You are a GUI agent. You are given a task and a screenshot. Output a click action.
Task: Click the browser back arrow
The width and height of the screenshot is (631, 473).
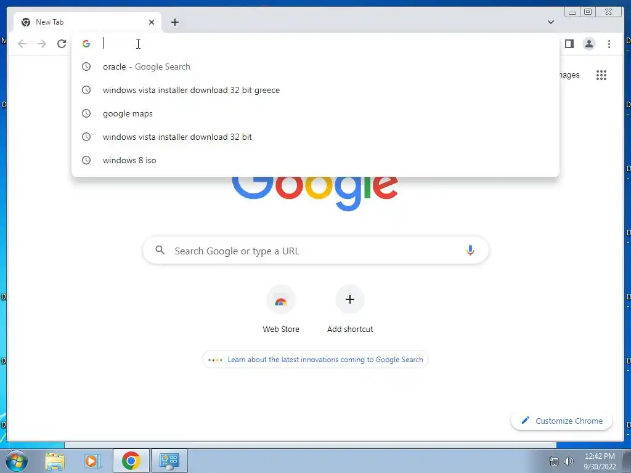click(22, 44)
